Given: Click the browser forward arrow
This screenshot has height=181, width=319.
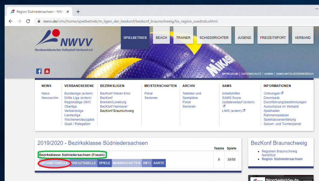Looking at the screenshot, I should (19, 21).
